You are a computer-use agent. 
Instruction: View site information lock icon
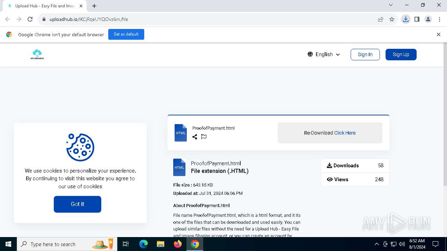44,19
